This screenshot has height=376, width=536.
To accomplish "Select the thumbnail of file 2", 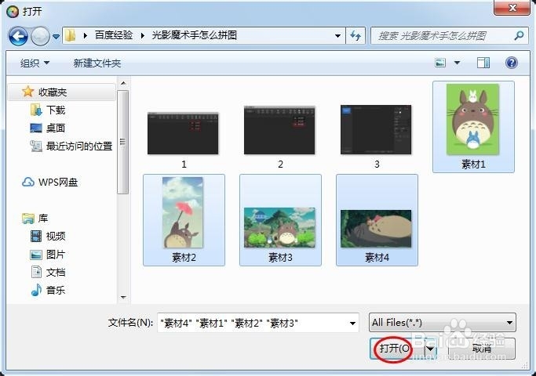I will tap(279, 130).
